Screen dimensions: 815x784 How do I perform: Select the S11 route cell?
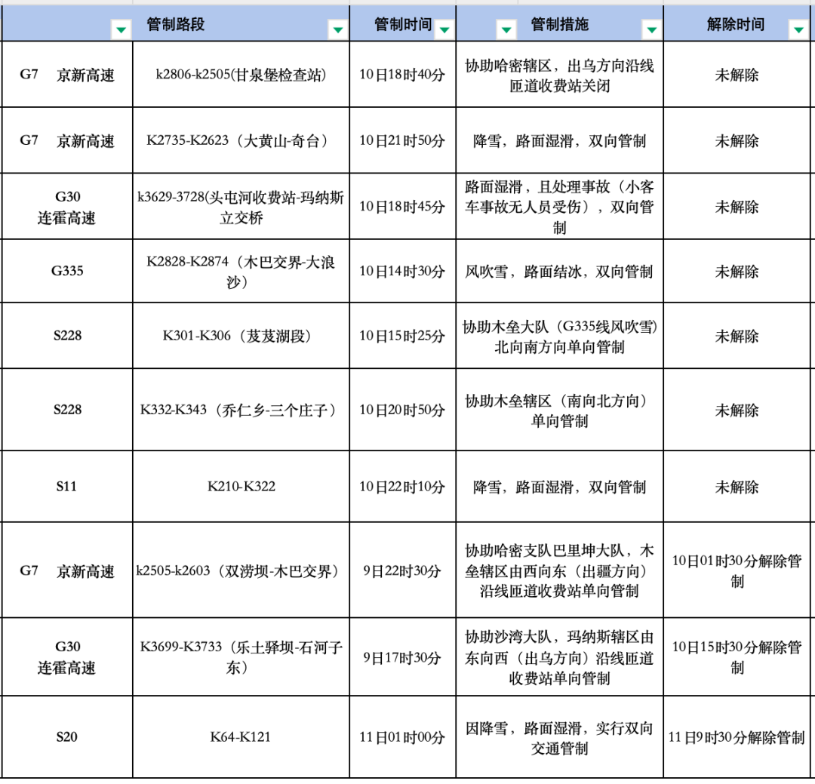click(x=66, y=485)
